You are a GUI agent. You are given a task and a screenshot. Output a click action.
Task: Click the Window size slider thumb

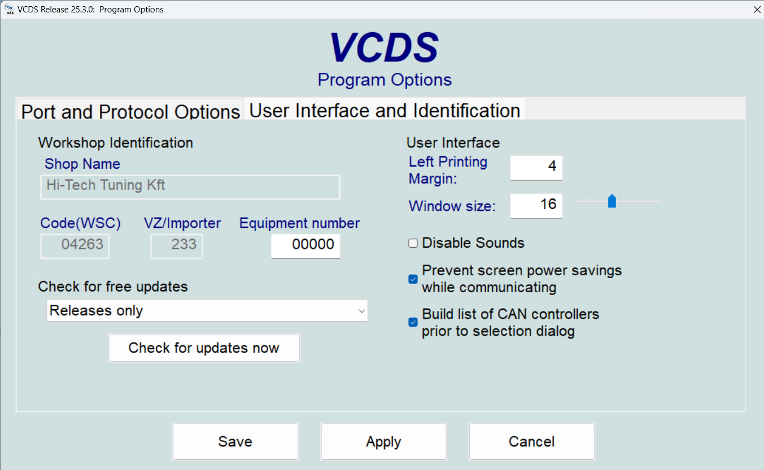point(612,201)
